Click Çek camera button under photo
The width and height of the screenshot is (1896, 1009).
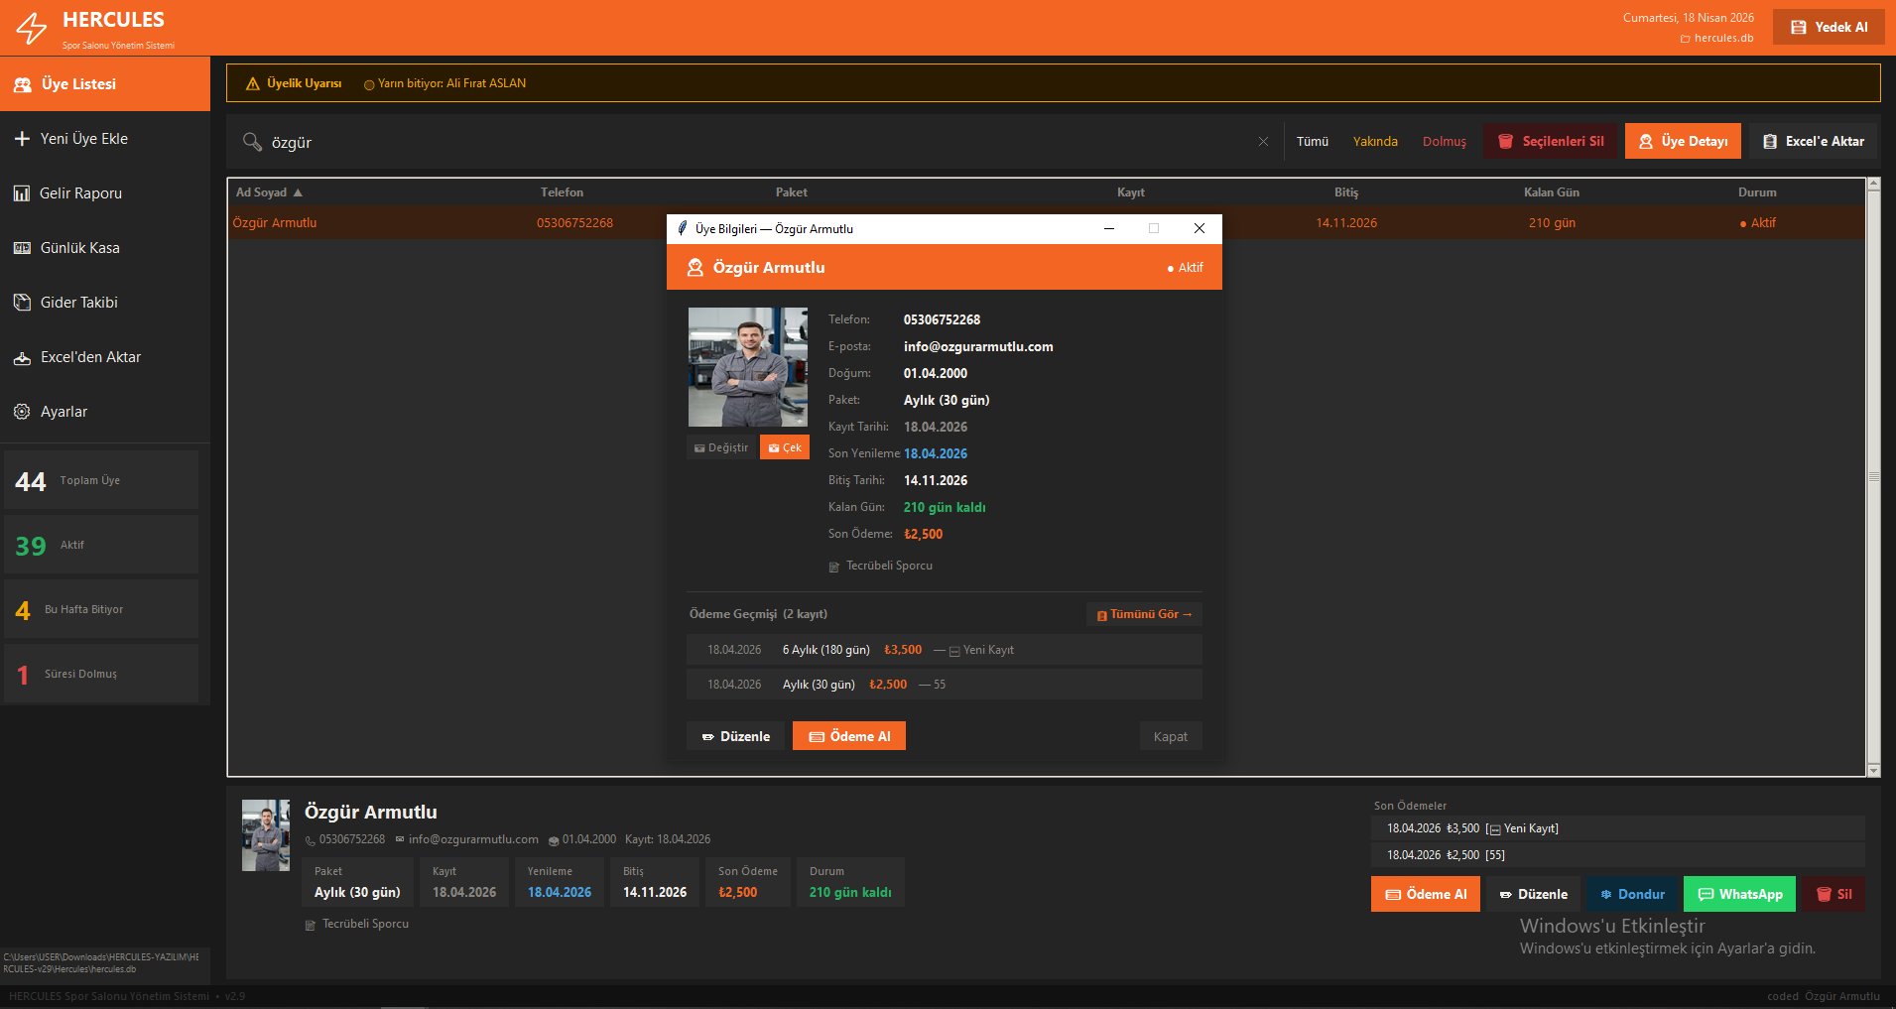click(x=785, y=447)
